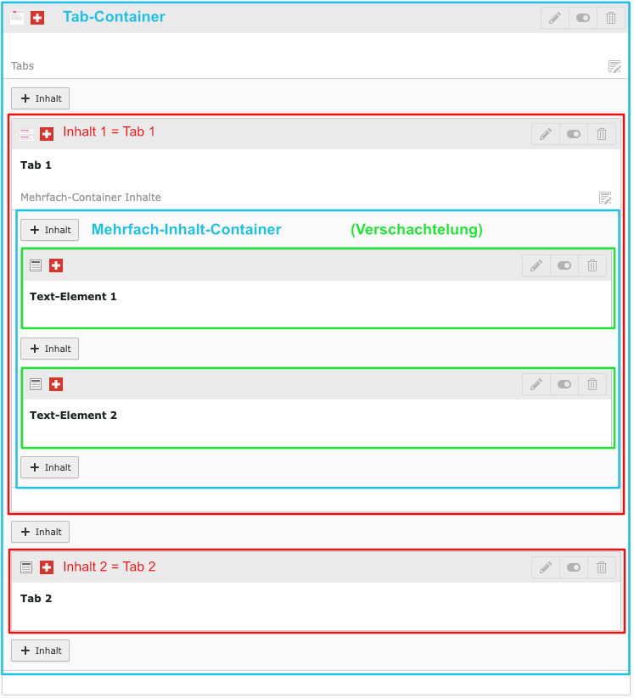Click the Tab-Container content type icon

point(17,18)
